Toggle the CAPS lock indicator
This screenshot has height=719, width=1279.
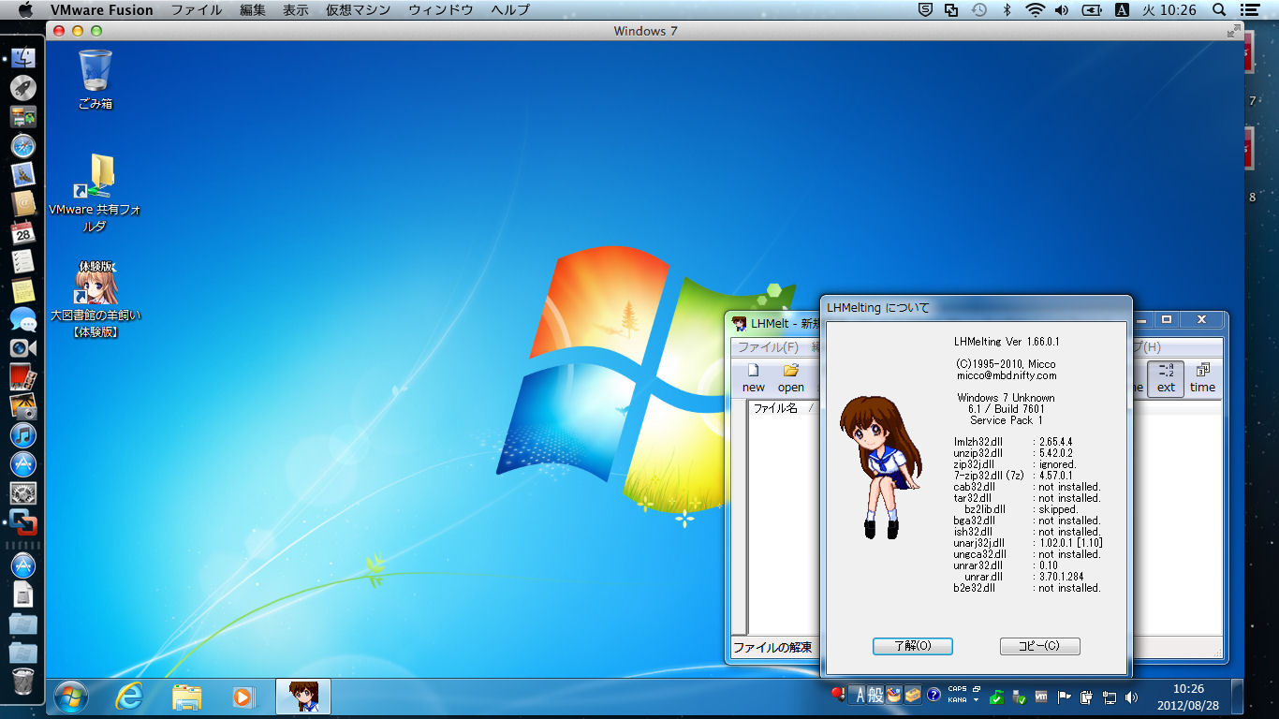click(957, 689)
